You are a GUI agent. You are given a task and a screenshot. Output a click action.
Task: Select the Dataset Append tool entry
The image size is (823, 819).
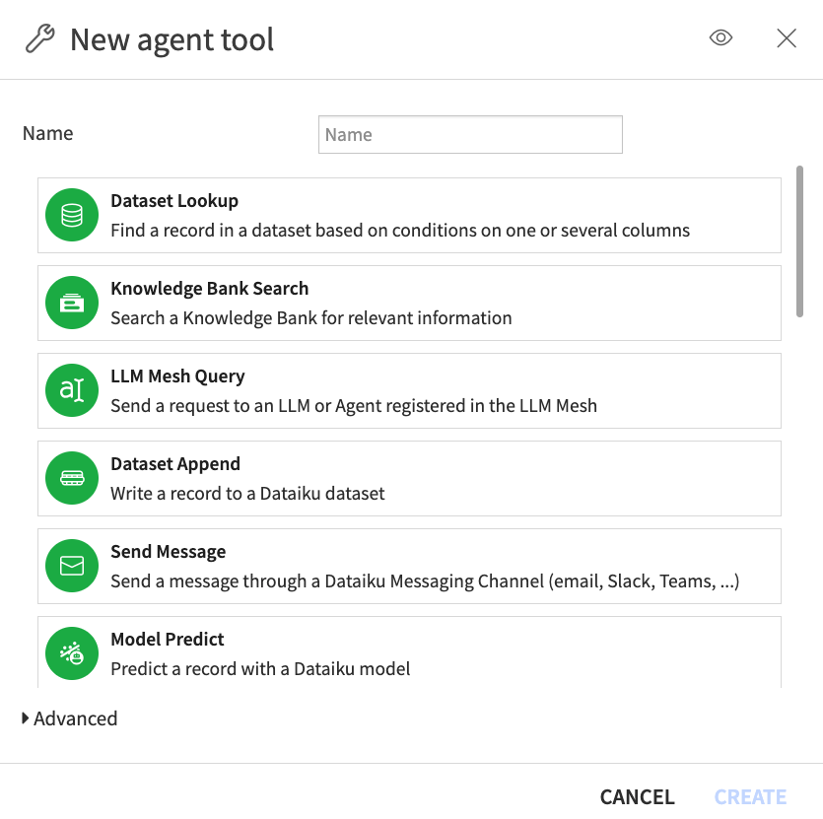point(394,478)
